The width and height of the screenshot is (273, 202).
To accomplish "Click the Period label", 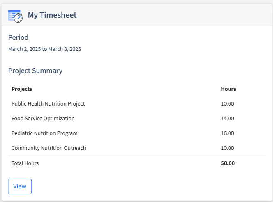I will click(x=18, y=37).
